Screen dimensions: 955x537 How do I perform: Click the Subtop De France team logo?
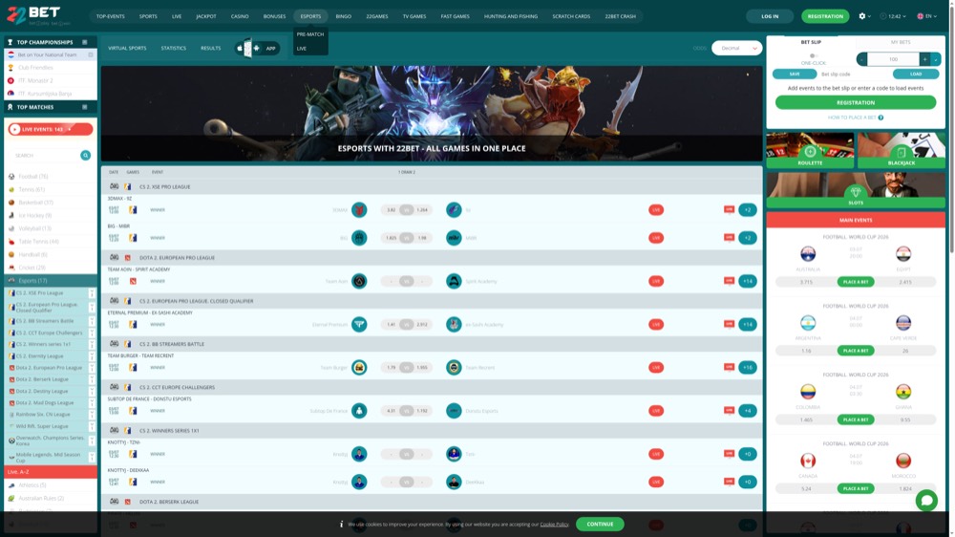click(x=359, y=411)
